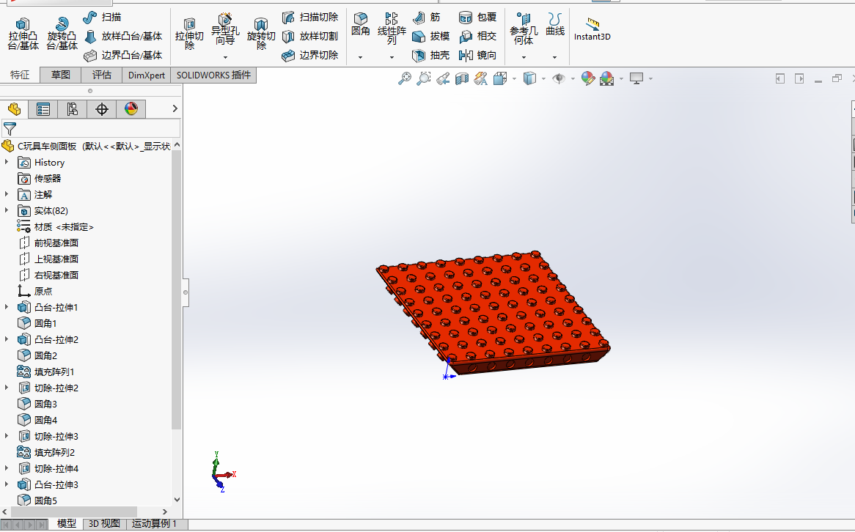855x532 pixels.
Task: Choose the 边界凸台/基体 boundary feature
Action: 123,55
